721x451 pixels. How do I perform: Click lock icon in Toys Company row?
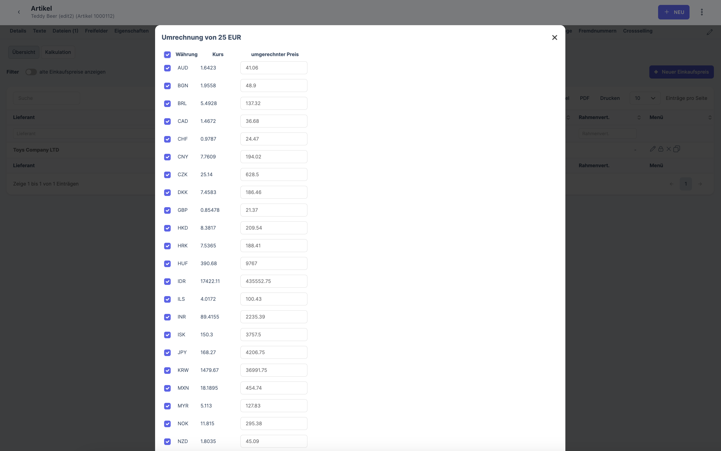[x=661, y=149]
